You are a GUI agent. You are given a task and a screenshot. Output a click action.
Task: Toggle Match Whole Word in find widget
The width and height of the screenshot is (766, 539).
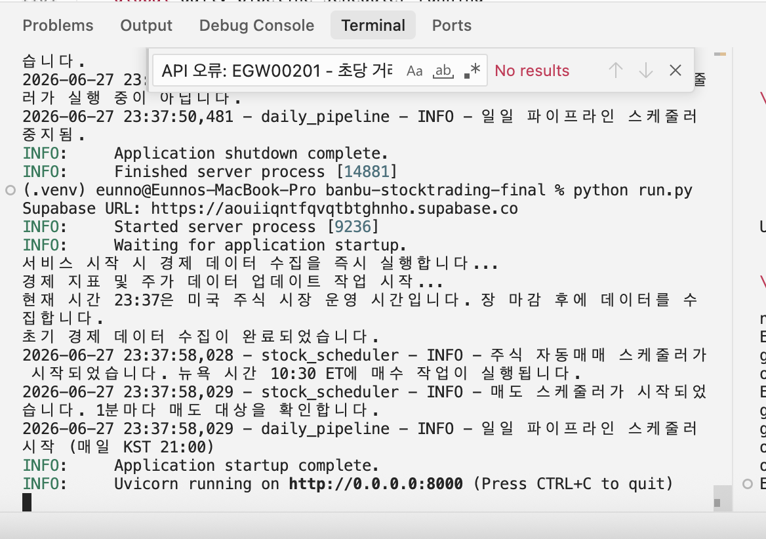click(443, 71)
